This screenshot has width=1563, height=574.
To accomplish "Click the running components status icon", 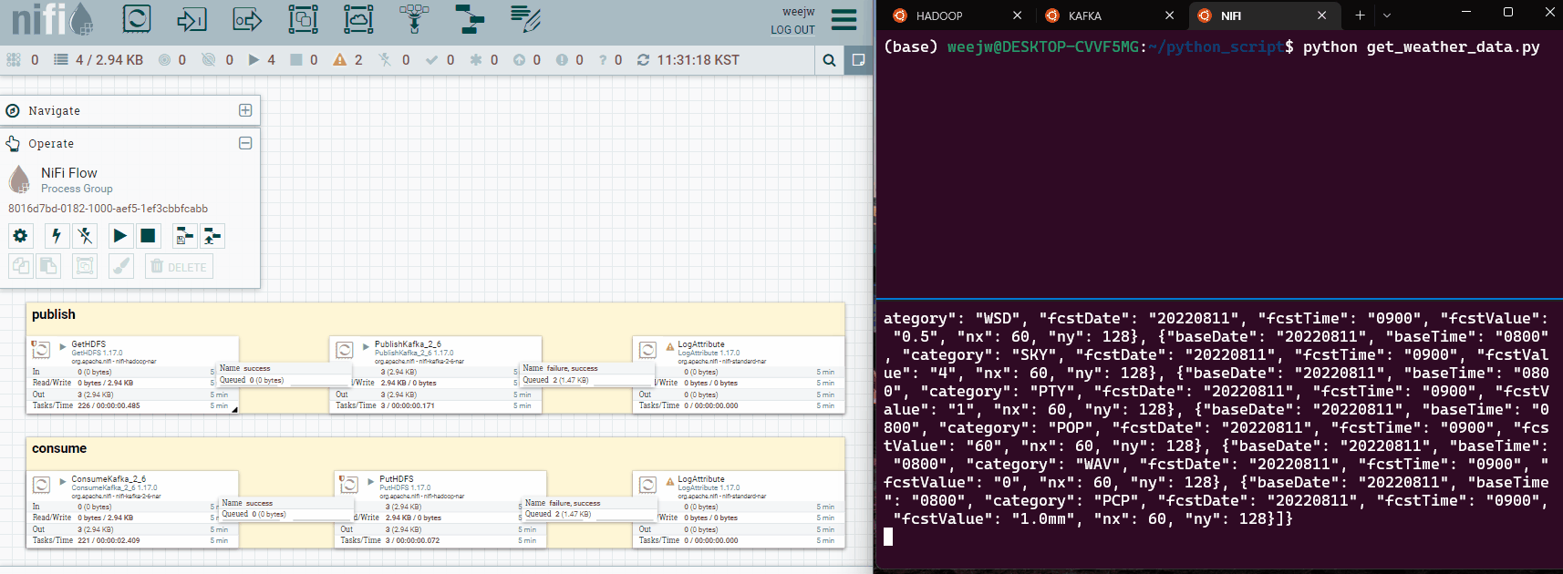I will pyautogui.click(x=254, y=60).
